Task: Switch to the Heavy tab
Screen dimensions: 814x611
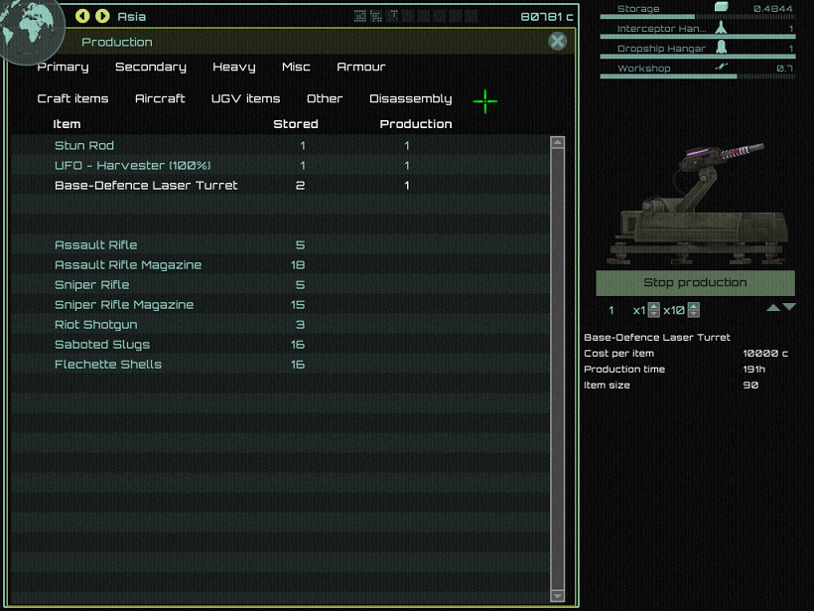Action: (x=234, y=67)
